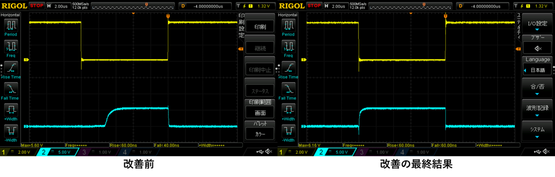Screen dimensions: 555x177
Task: Click orange trigger level marker, right edge of left scope waveform
Action: (x=240, y=49)
